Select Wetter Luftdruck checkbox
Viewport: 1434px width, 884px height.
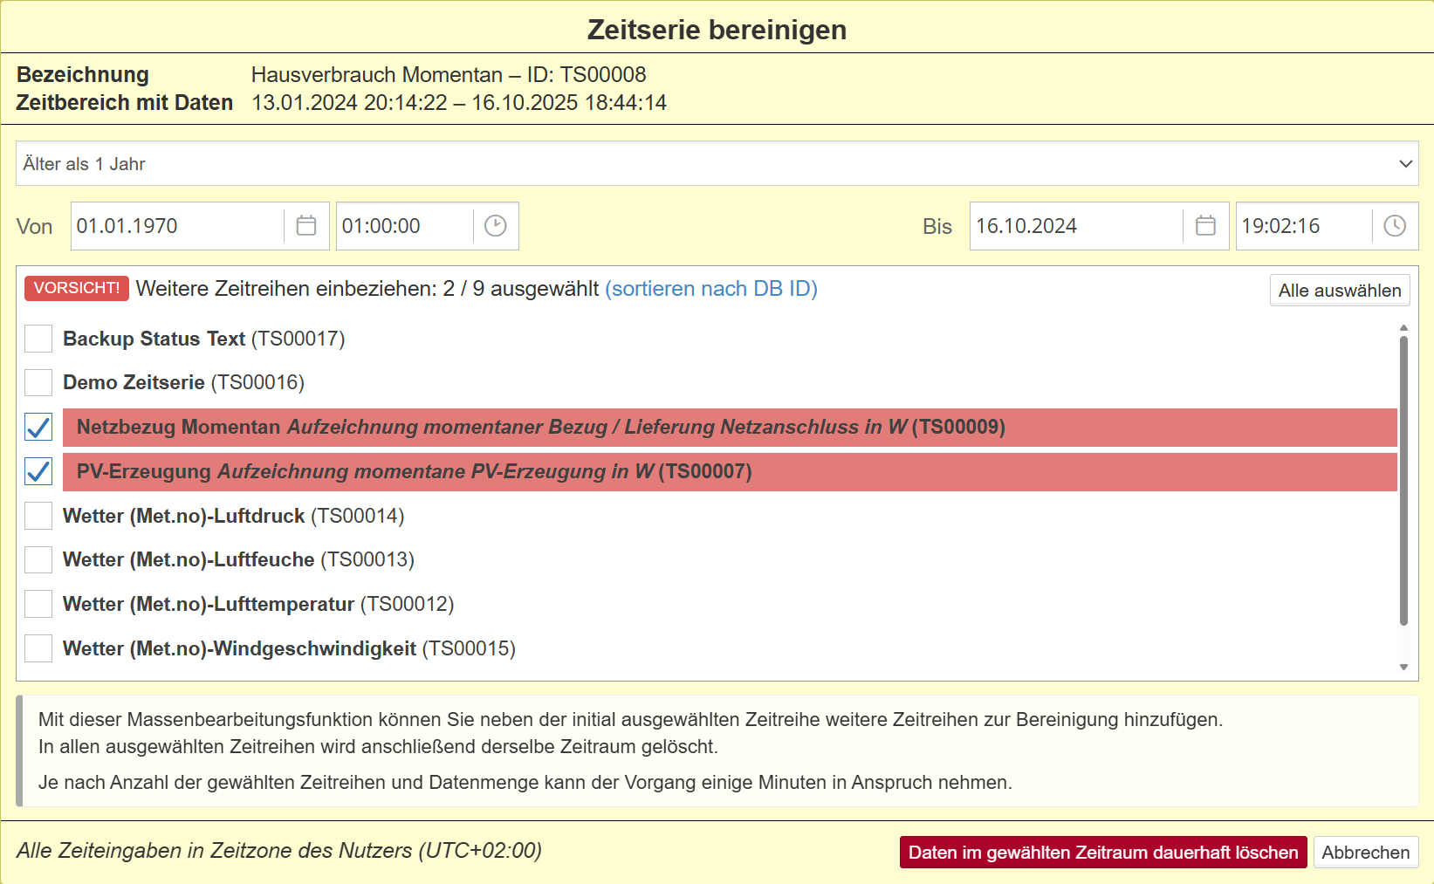coord(38,516)
